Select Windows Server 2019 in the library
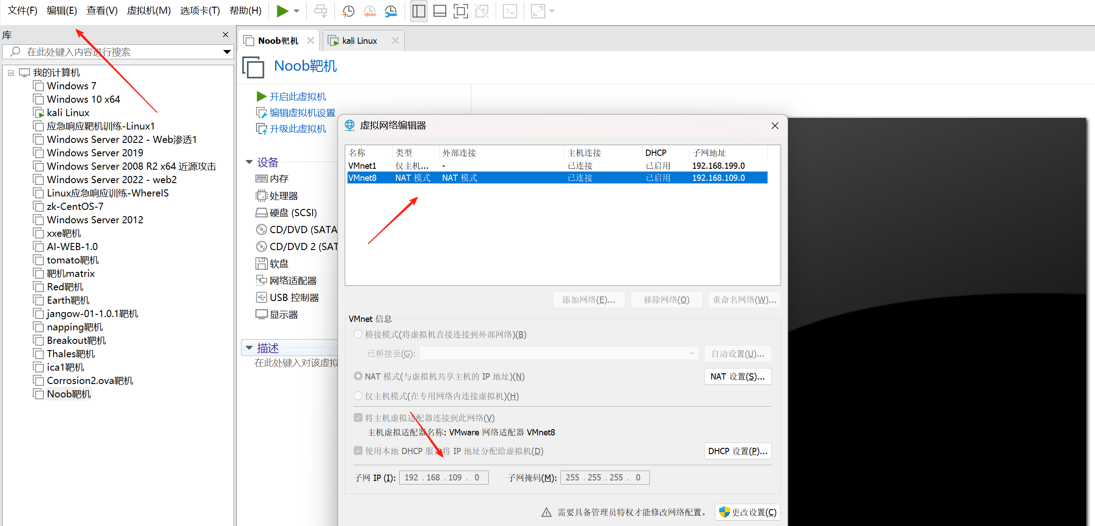1095x526 pixels. [95, 153]
